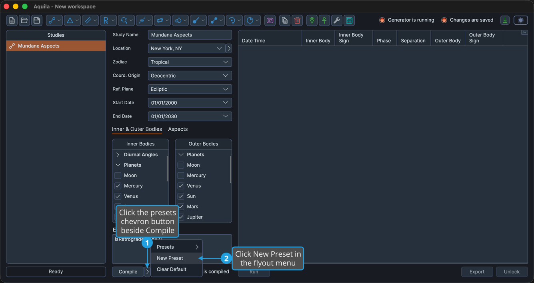
Task: Open the Ref. Plane Ecliptic dropdown
Action: (190, 89)
